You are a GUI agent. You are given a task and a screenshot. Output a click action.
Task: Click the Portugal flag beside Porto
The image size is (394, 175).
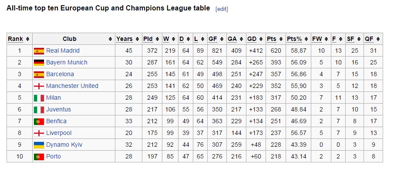(39, 157)
